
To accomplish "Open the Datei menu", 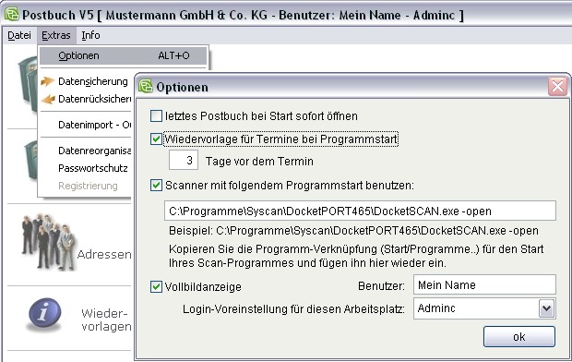I will (19, 35).
